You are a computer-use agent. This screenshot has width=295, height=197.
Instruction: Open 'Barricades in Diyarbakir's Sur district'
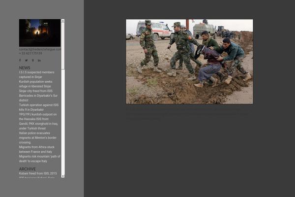tap(38, 98)
